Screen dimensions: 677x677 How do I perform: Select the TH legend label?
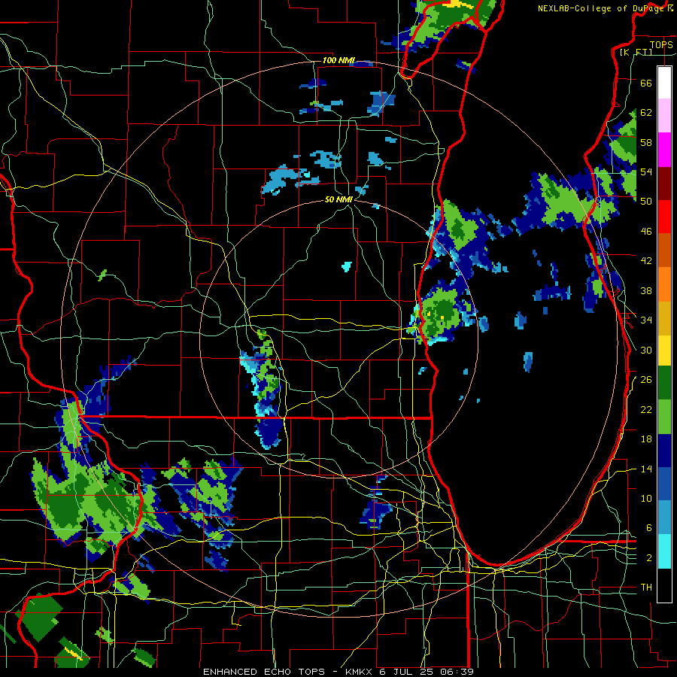coord(646,587)
